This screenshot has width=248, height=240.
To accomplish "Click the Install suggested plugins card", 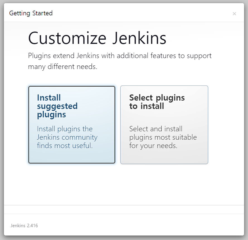I will pyautogui.click(x=72, y=125).
